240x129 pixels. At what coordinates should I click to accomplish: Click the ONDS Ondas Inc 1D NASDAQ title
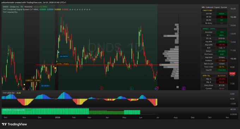coord(18,7)
